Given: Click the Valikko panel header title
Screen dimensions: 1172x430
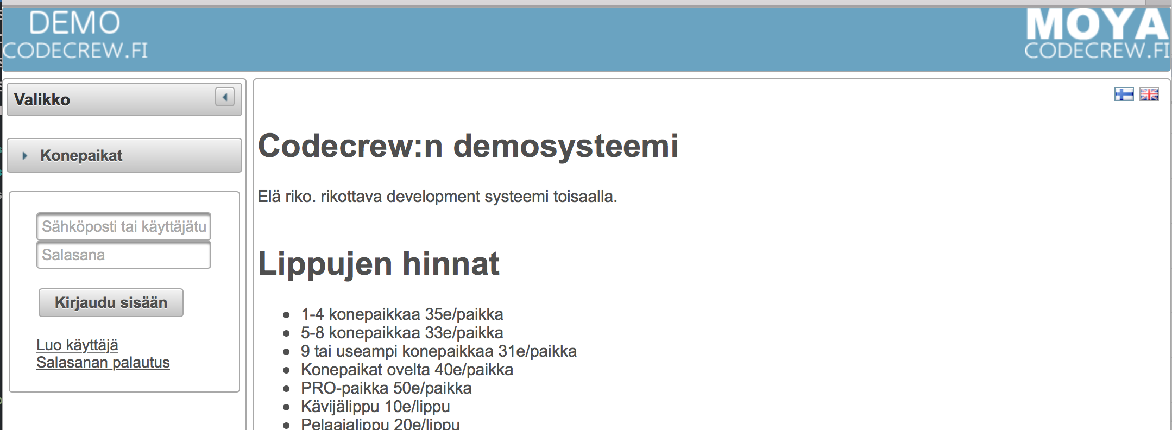Looking at the screenshot, I should point(42,100).
